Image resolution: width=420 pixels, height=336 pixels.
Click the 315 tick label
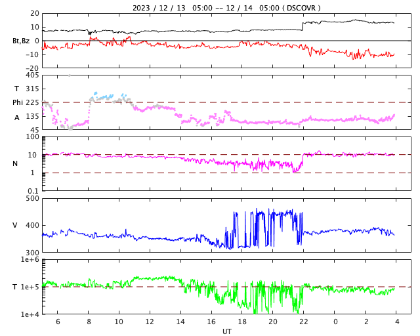pyautogui.click(x=32, y=89)
